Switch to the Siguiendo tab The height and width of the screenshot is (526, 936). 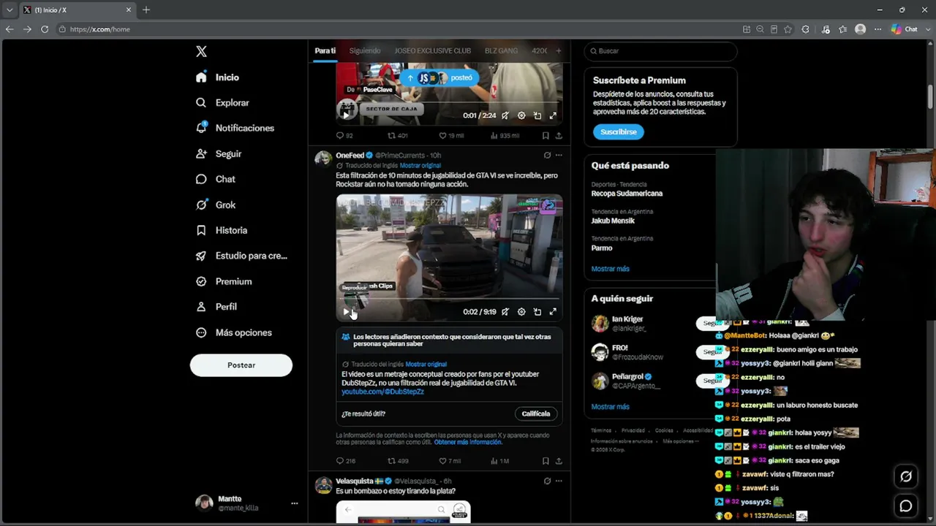(x=365, y=51)
